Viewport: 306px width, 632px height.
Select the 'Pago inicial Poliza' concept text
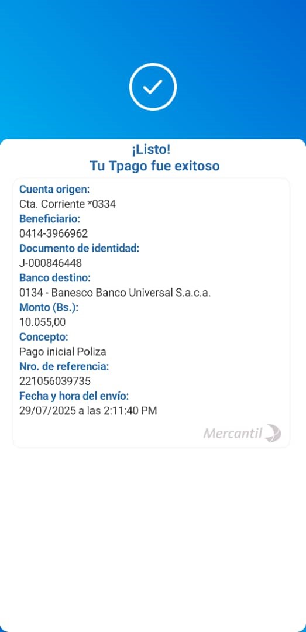point(63,352)
